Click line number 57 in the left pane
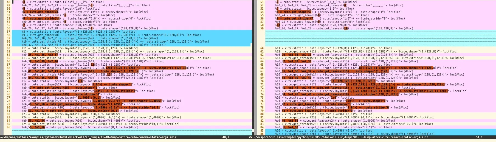The width and height of the screenshot is (496, 142). 8,32
